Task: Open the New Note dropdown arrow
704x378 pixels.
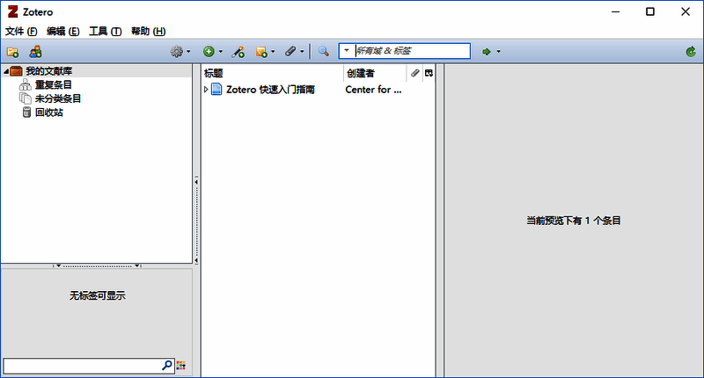Action: click(273, 52)
